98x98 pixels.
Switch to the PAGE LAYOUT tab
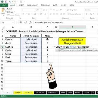[32, 5]
